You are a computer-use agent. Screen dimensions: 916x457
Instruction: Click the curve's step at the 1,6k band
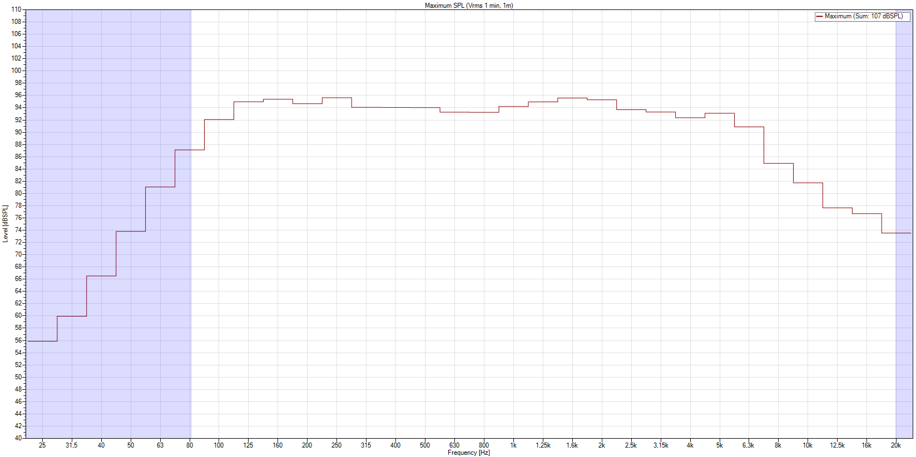point(572,98)
